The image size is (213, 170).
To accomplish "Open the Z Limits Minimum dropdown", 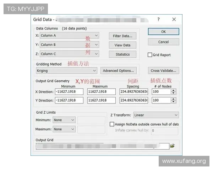I will point(73,120).
